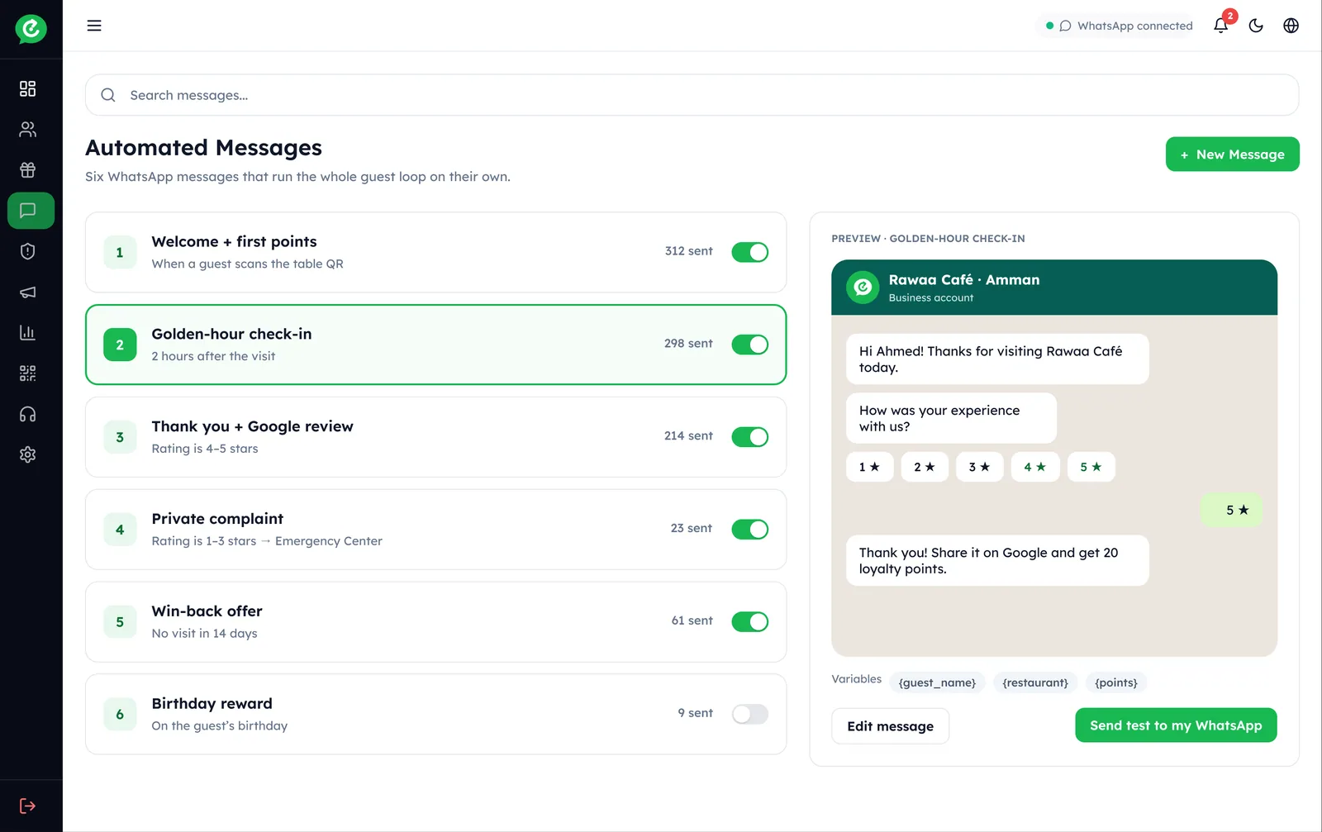Click the number 5 badge on Win-back offer
The width and height of the screenshot is (1322, 832).
pyautogui.click(x=120, y=622)
